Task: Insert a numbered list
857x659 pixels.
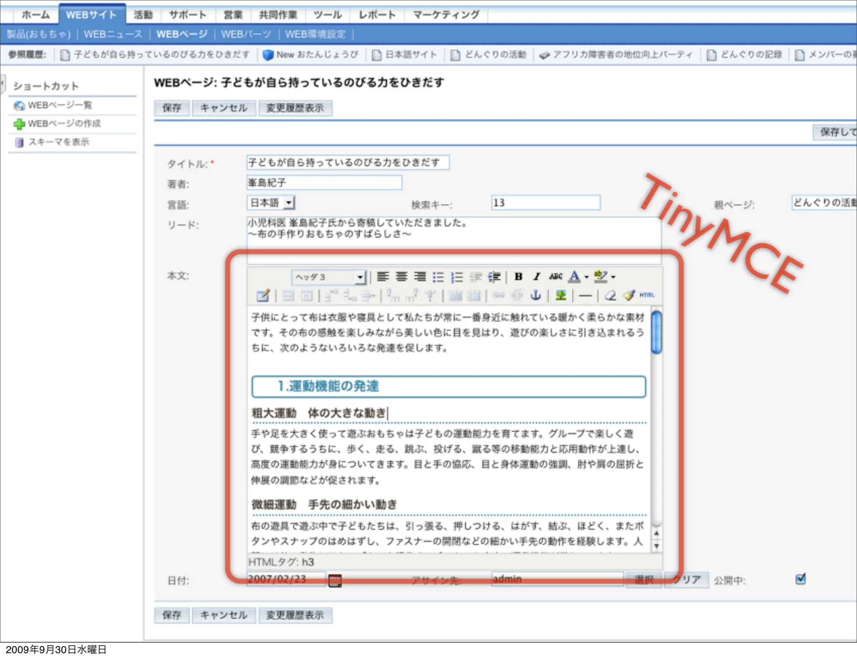Action: [x=457, y=277]
